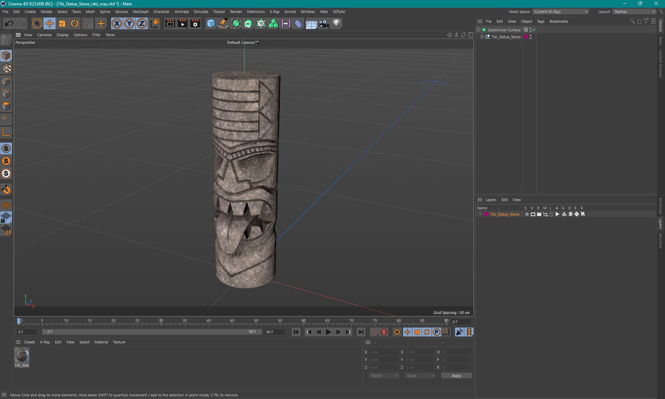Switch to Model mode in left toolbar
Viewport: 665px width, 399px height.
tap(6, 55)
